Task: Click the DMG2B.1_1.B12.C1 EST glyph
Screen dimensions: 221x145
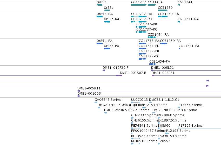Action: click(x=150, y=102)
